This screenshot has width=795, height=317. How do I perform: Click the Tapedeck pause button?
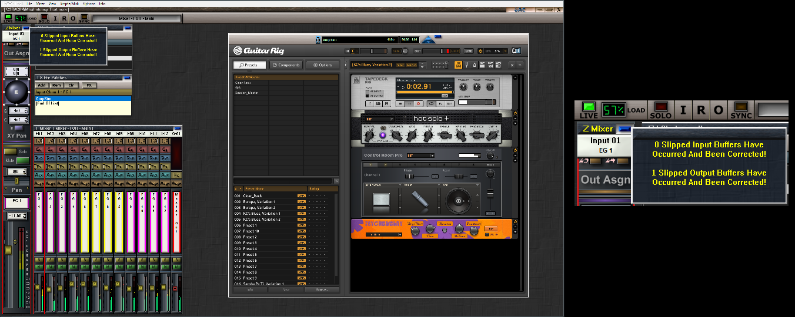[409, 104]
